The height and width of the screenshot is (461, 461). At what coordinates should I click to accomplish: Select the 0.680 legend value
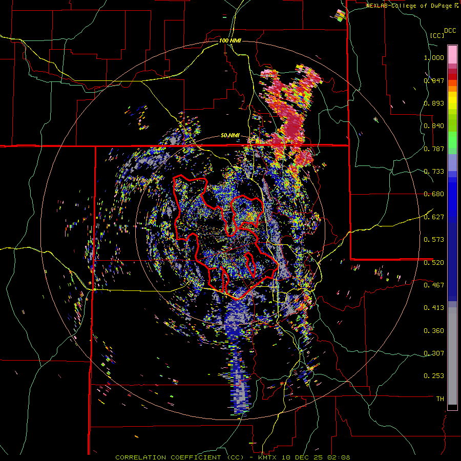point(434,194)
